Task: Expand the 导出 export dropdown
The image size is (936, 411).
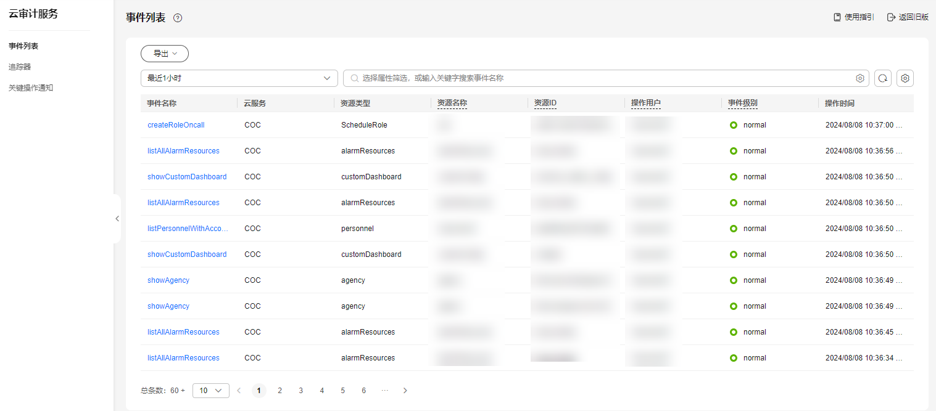Action: click(165, 54)
